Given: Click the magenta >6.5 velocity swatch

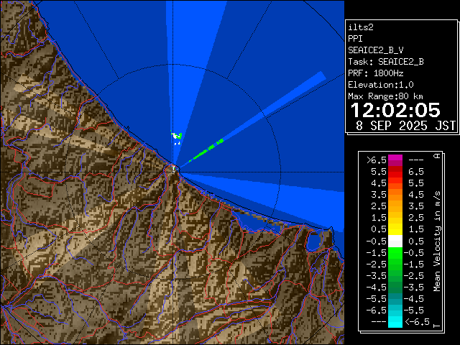Looking at the screenshot, I should [395, 160].
